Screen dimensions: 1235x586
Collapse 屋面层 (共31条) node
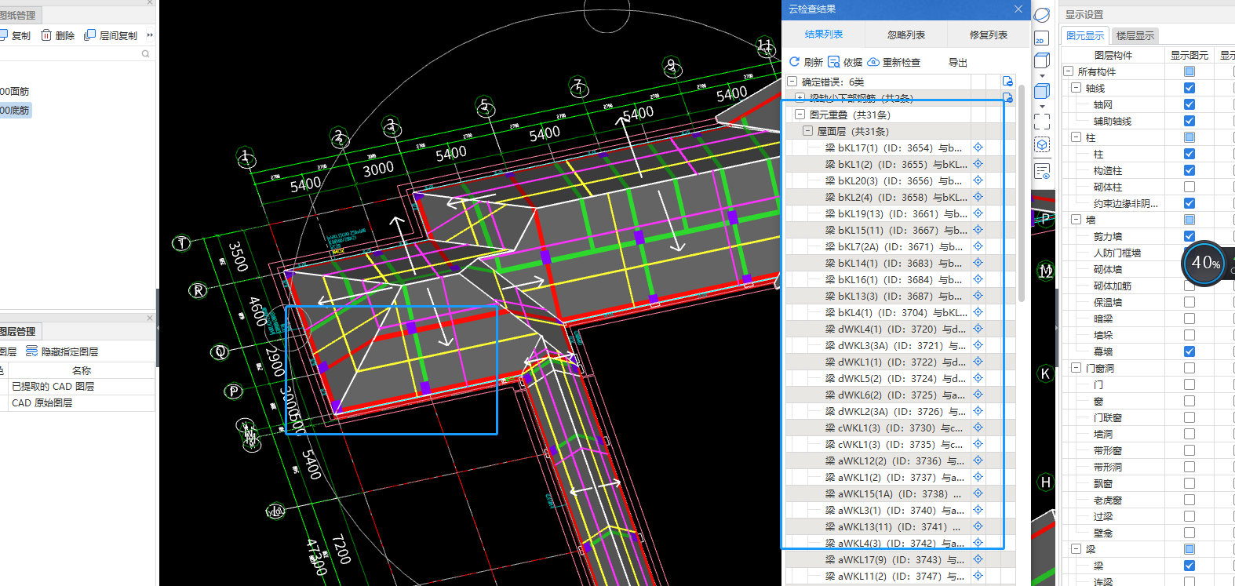point(807,131)
